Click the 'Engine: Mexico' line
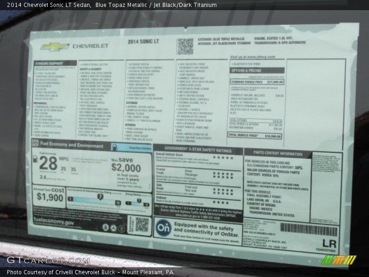 [x=261, y=209]
